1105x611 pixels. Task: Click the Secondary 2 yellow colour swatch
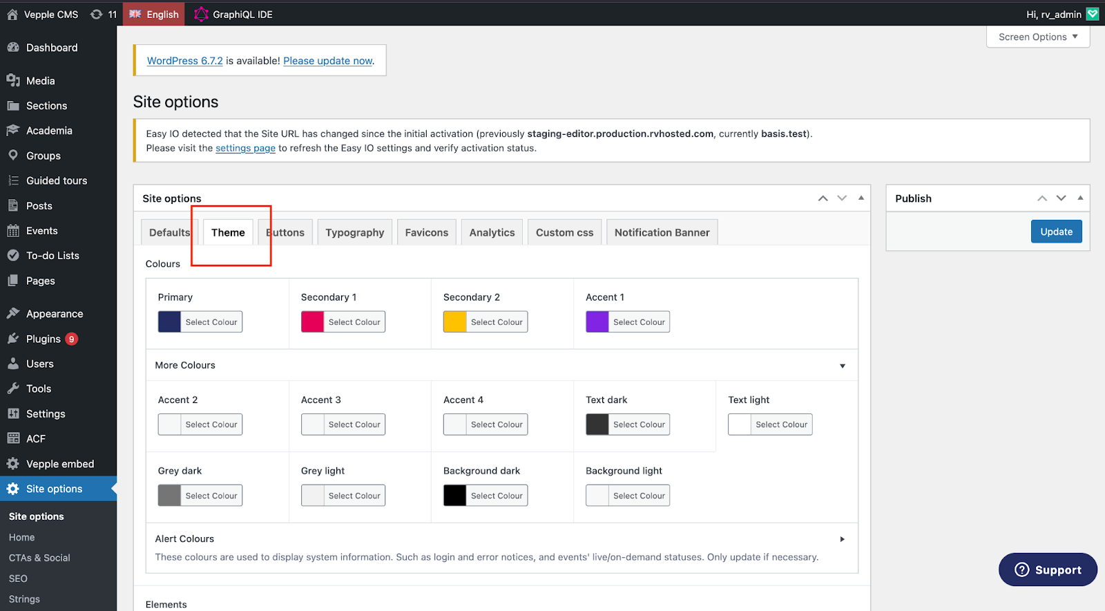point(455,322)
